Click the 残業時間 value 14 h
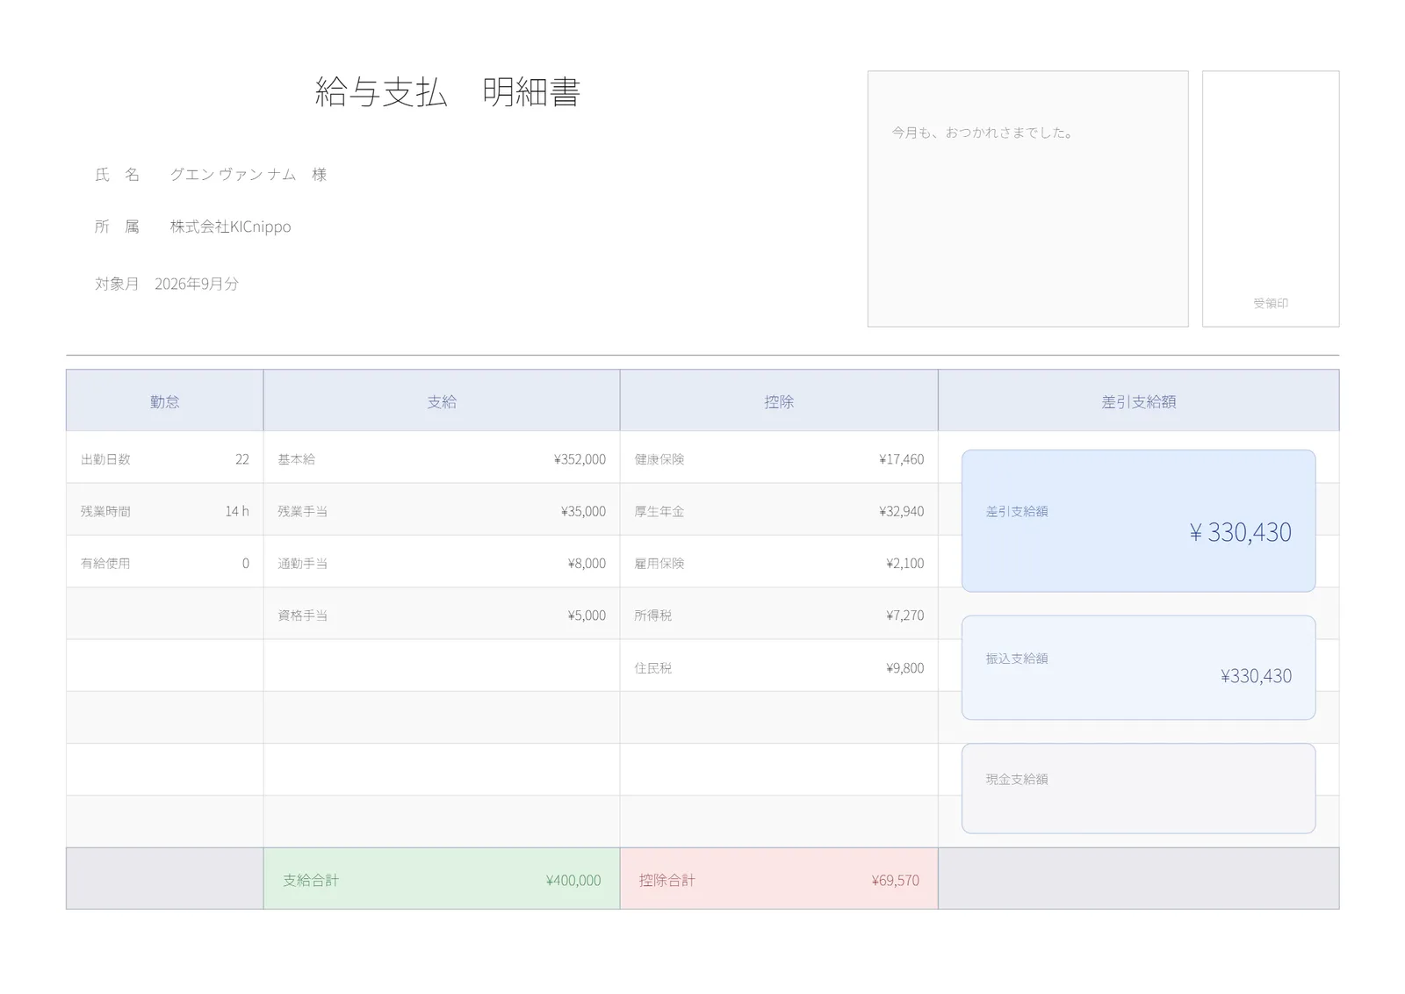This screenshot has width=1405, height=994. (x=237, y=511)
